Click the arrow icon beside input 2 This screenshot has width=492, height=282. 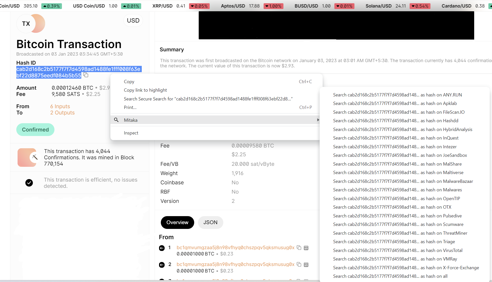pyautogui.click(x=162, y=265)
